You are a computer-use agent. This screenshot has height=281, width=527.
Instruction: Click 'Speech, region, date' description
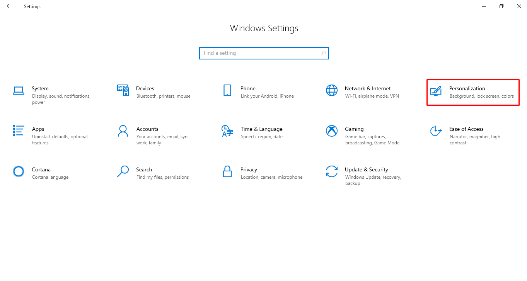pyautogui.click(x=262, y=137)
